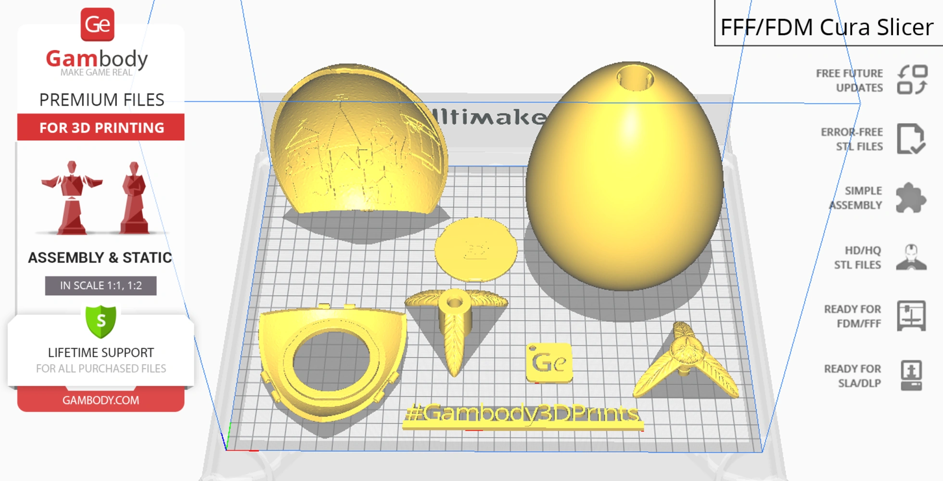Click the green Lifetime Support shield icon

(101, 321)
